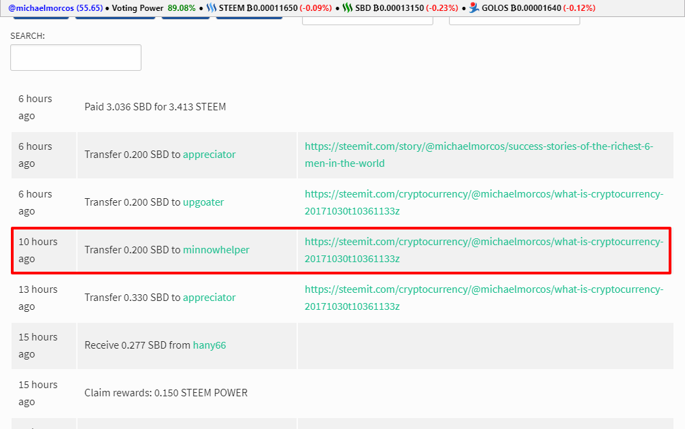This screenshot has width=685, height=429.
Task: Click Voting Power 89.08% value
Action: coord(182,8)
